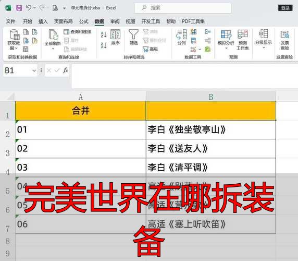The image size is (298, 261).
Task: Switch to the 视图 tab
Action: click(131, 21)
